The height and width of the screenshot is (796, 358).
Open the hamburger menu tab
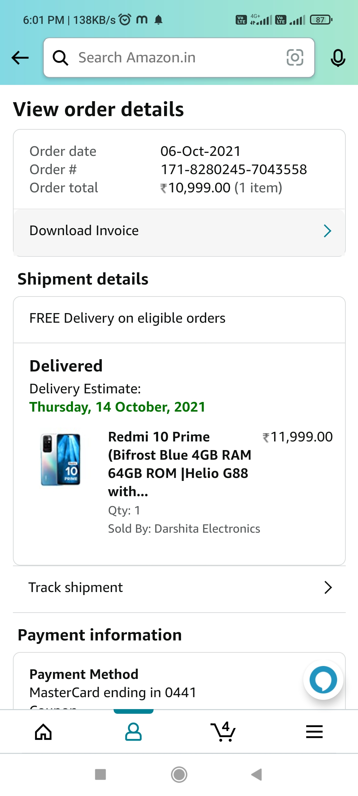coord(314,732)
